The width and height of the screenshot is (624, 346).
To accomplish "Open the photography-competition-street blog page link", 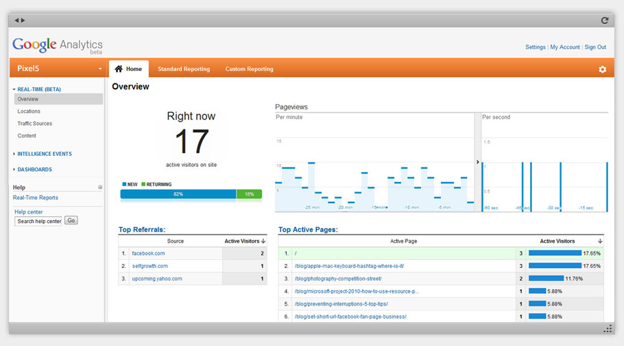I will (x=338, y=278).
